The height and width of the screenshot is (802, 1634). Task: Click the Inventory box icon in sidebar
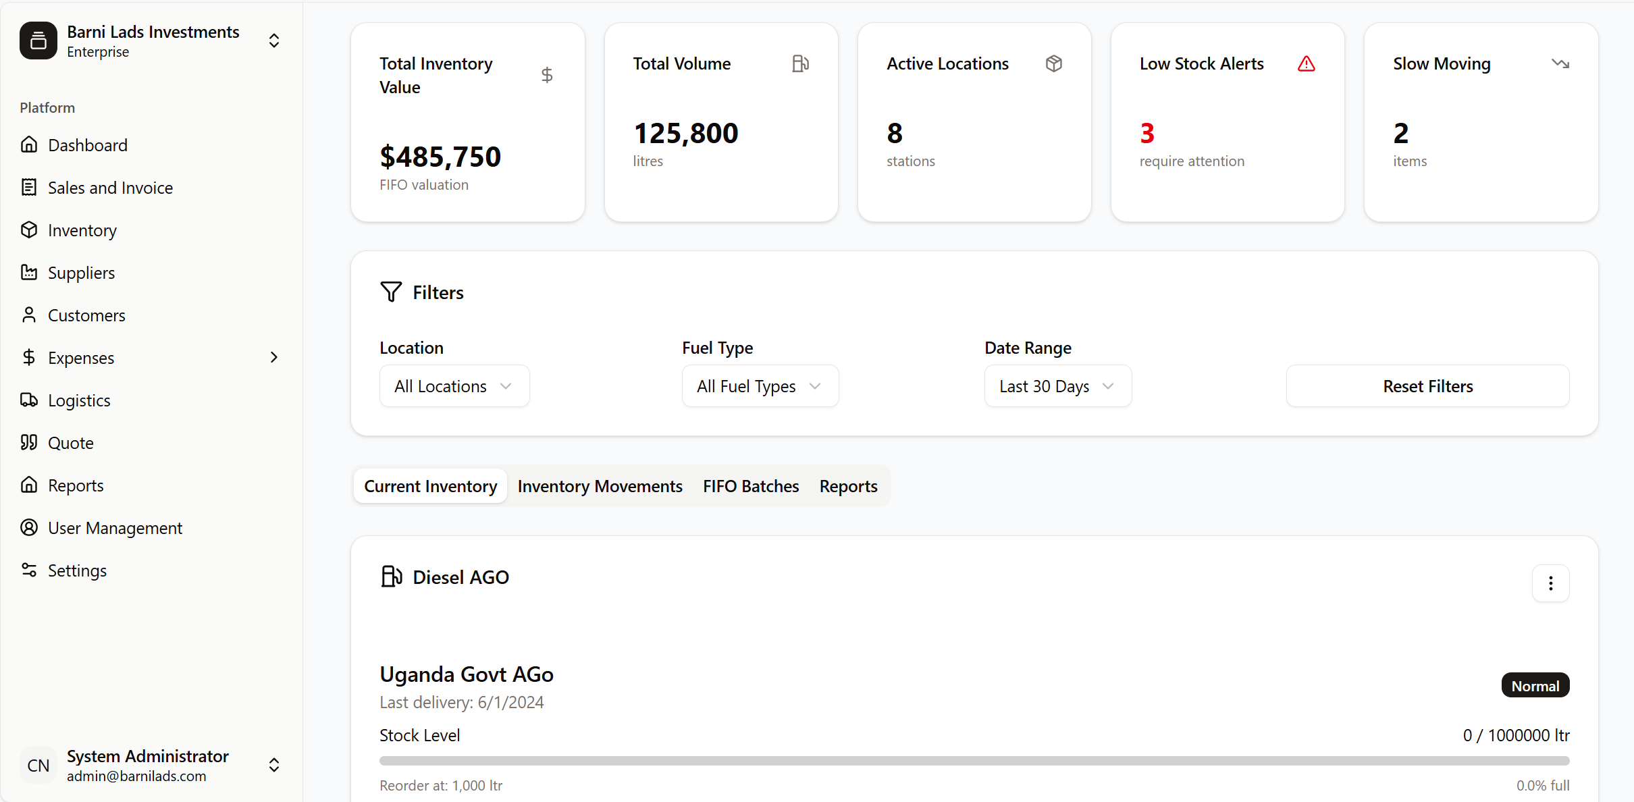coord(29,230)
